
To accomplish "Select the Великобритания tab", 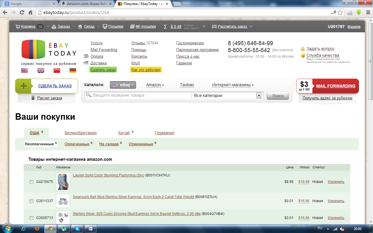I will (x=81, y=133).
